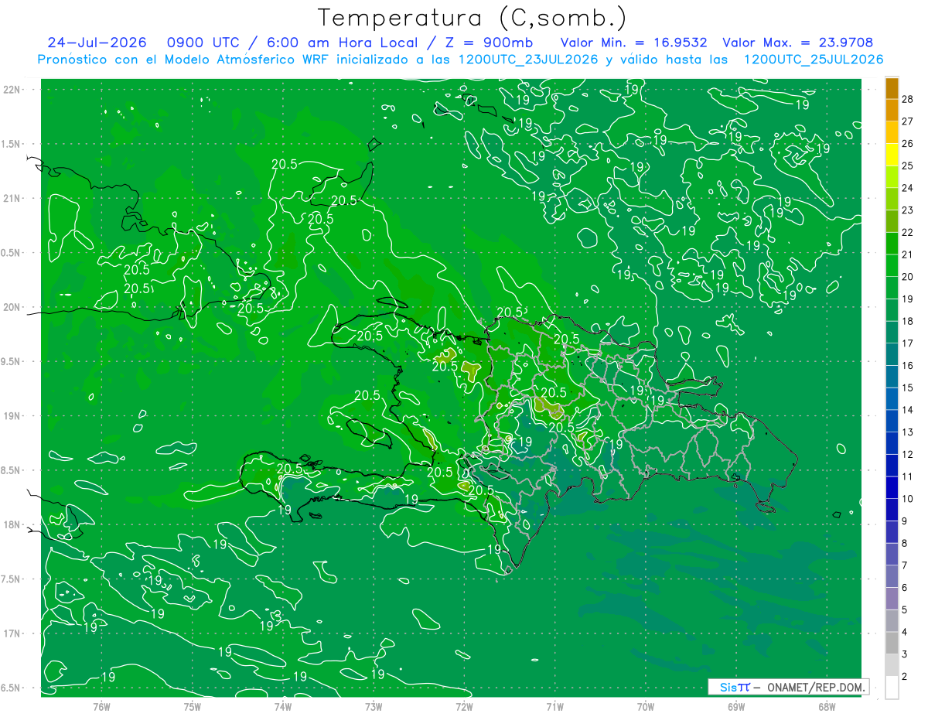Click the '68W' longitude axis label

click(x=826, y=707)
